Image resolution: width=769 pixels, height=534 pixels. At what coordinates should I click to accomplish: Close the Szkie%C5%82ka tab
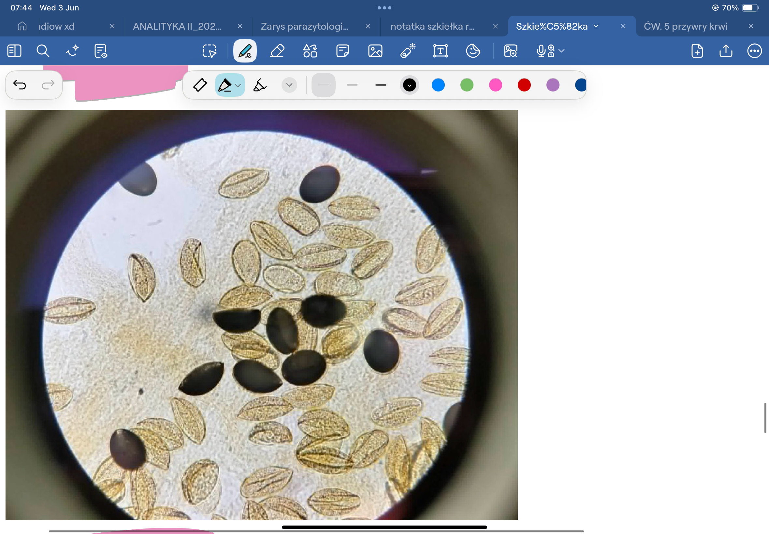coord(623,26)
